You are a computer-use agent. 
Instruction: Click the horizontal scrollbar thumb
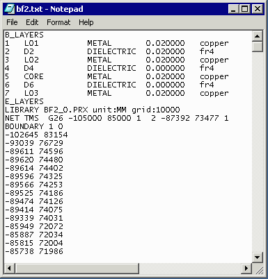coord(77,268)
